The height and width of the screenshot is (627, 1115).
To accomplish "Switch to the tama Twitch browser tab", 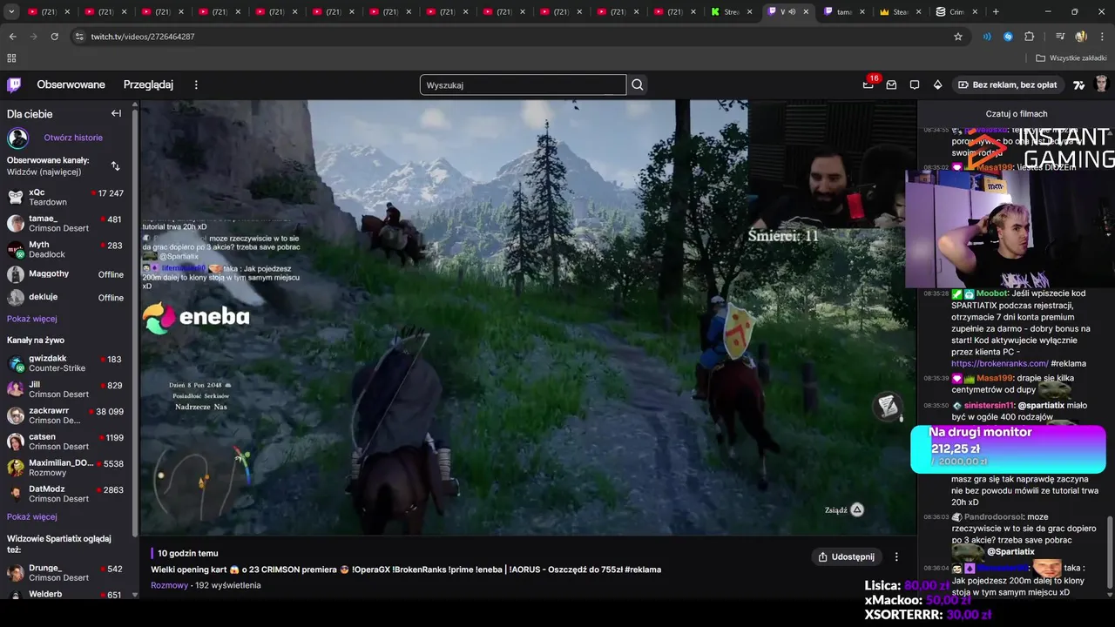I will (843, 12).
